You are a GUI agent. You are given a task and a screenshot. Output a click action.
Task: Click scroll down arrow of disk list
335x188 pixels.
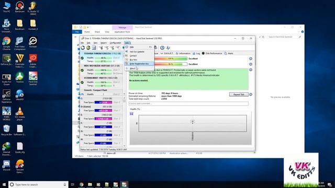pos(125,94)
